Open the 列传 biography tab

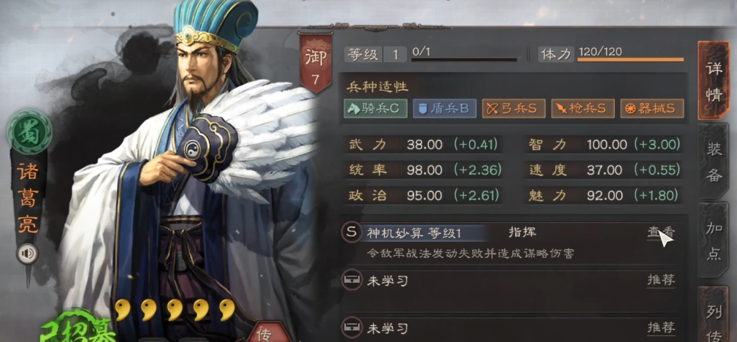(714, 314)
